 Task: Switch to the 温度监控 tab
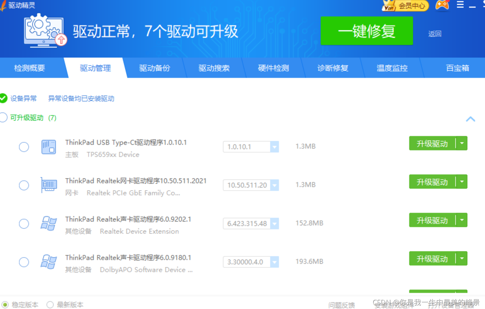[x=392, y=68]
